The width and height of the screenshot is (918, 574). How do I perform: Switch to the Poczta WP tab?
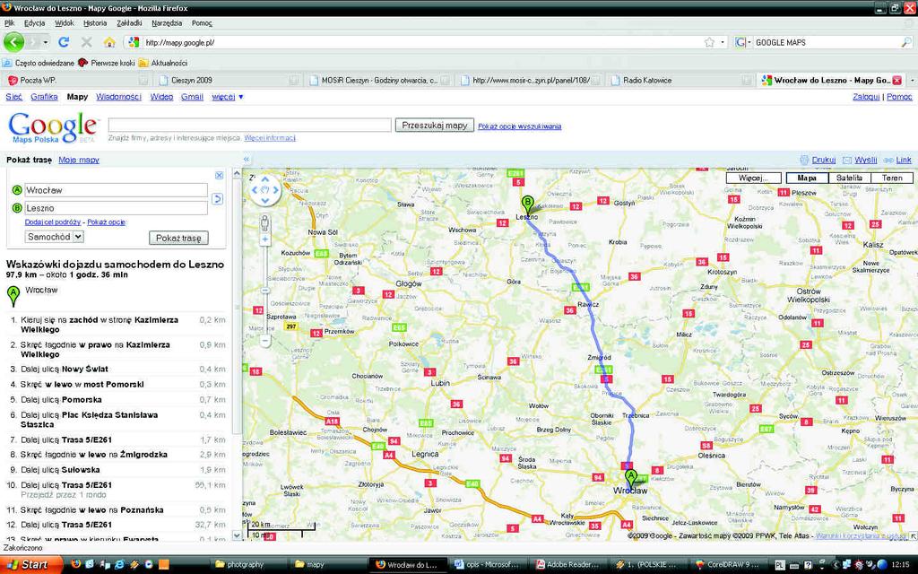(x=76, y=80)
